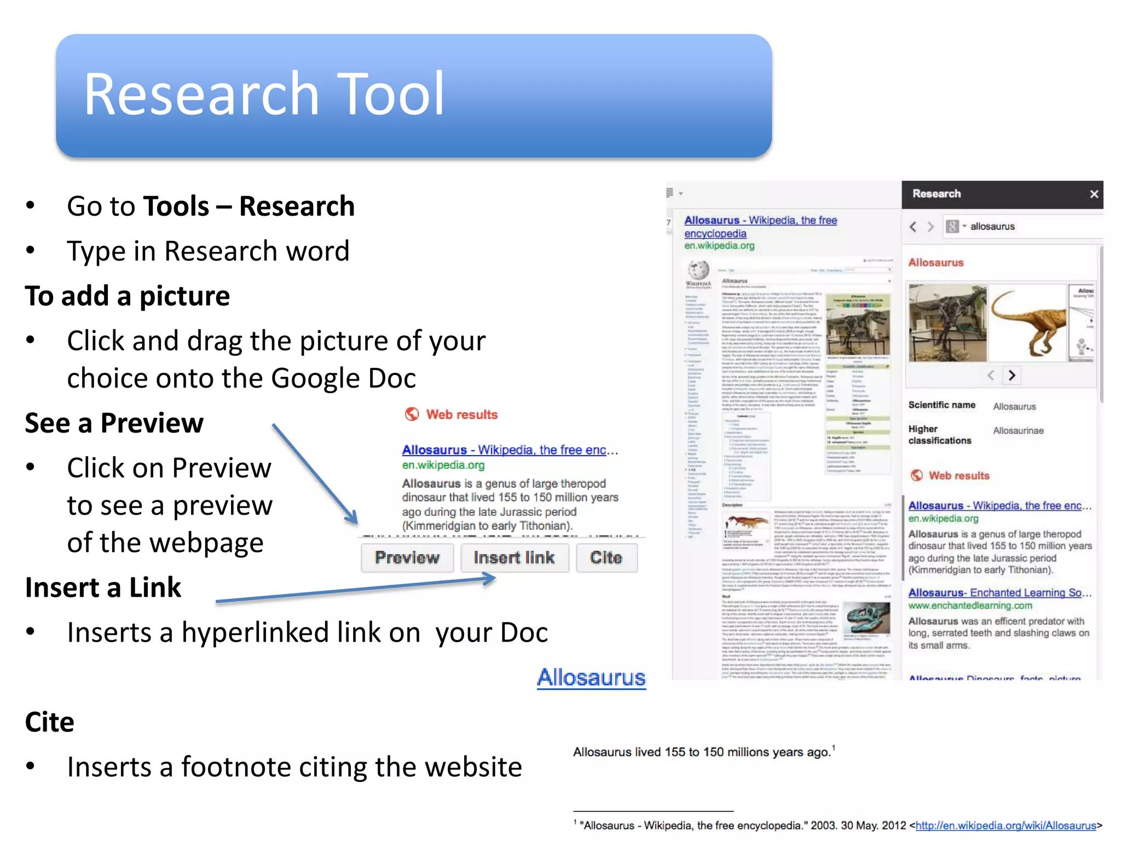This screenshot has width=1121, height=841.
Task: Click the document outline icon at top
Action: pyautogui.click(x=669, y=193)
